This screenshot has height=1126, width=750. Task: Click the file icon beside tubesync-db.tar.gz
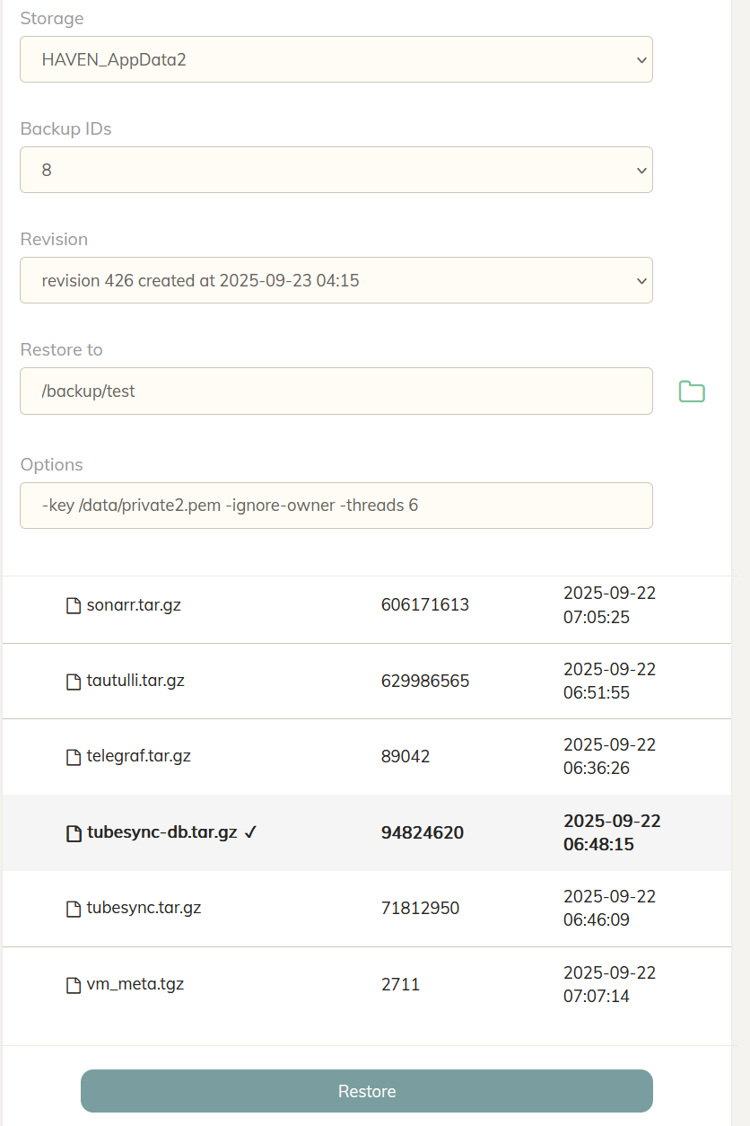(x=74, y=833)
